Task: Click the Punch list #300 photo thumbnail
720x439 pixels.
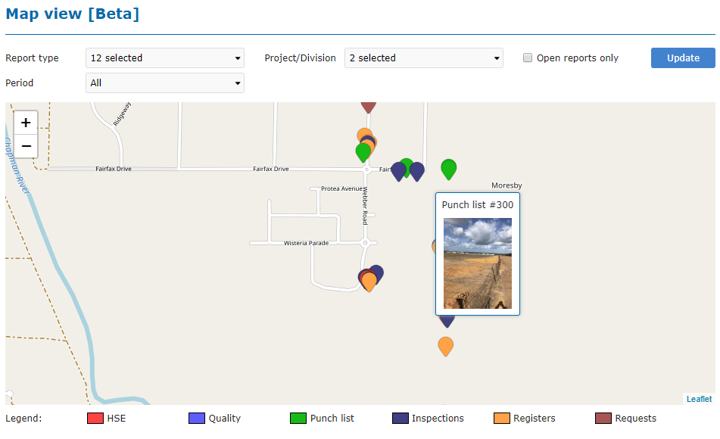Action: (477, 263)
